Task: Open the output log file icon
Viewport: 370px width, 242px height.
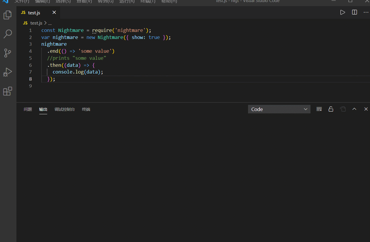Action: (343, 109)
